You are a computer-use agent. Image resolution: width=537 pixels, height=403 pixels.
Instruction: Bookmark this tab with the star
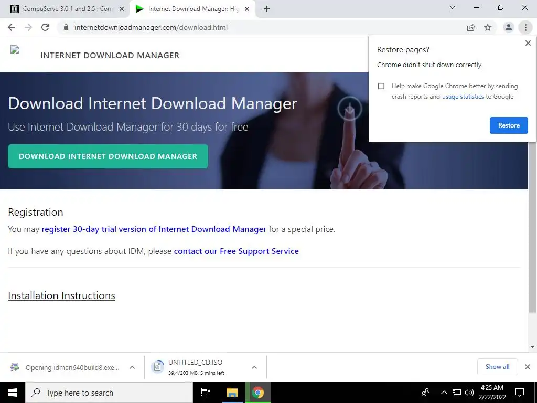pyautogui.click(x=488, y=27)
